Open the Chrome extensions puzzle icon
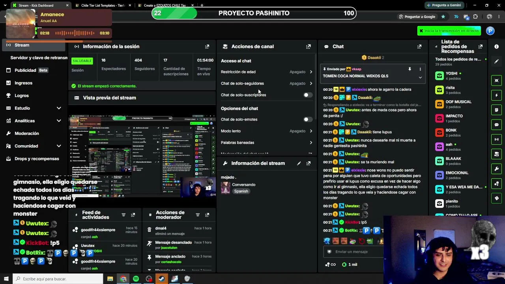Viewport: 505px width, 284px height. (475, 17)
